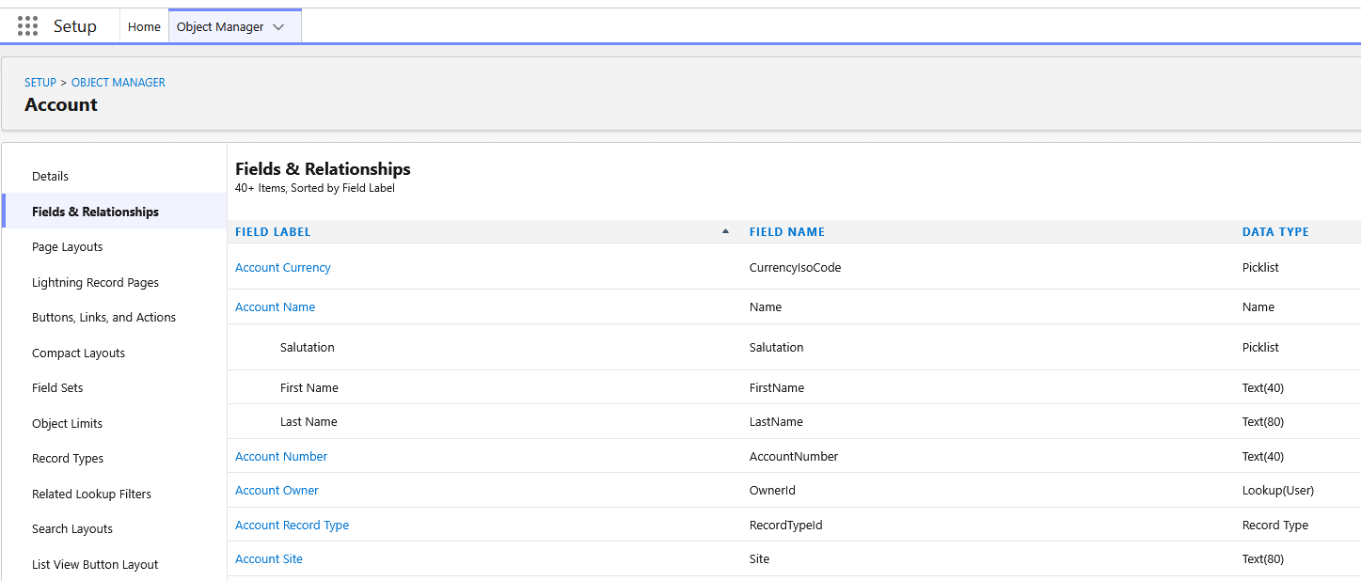Sort by the Field Name column header
Viewport: 1361px width, 581px height.
(786, 232)
